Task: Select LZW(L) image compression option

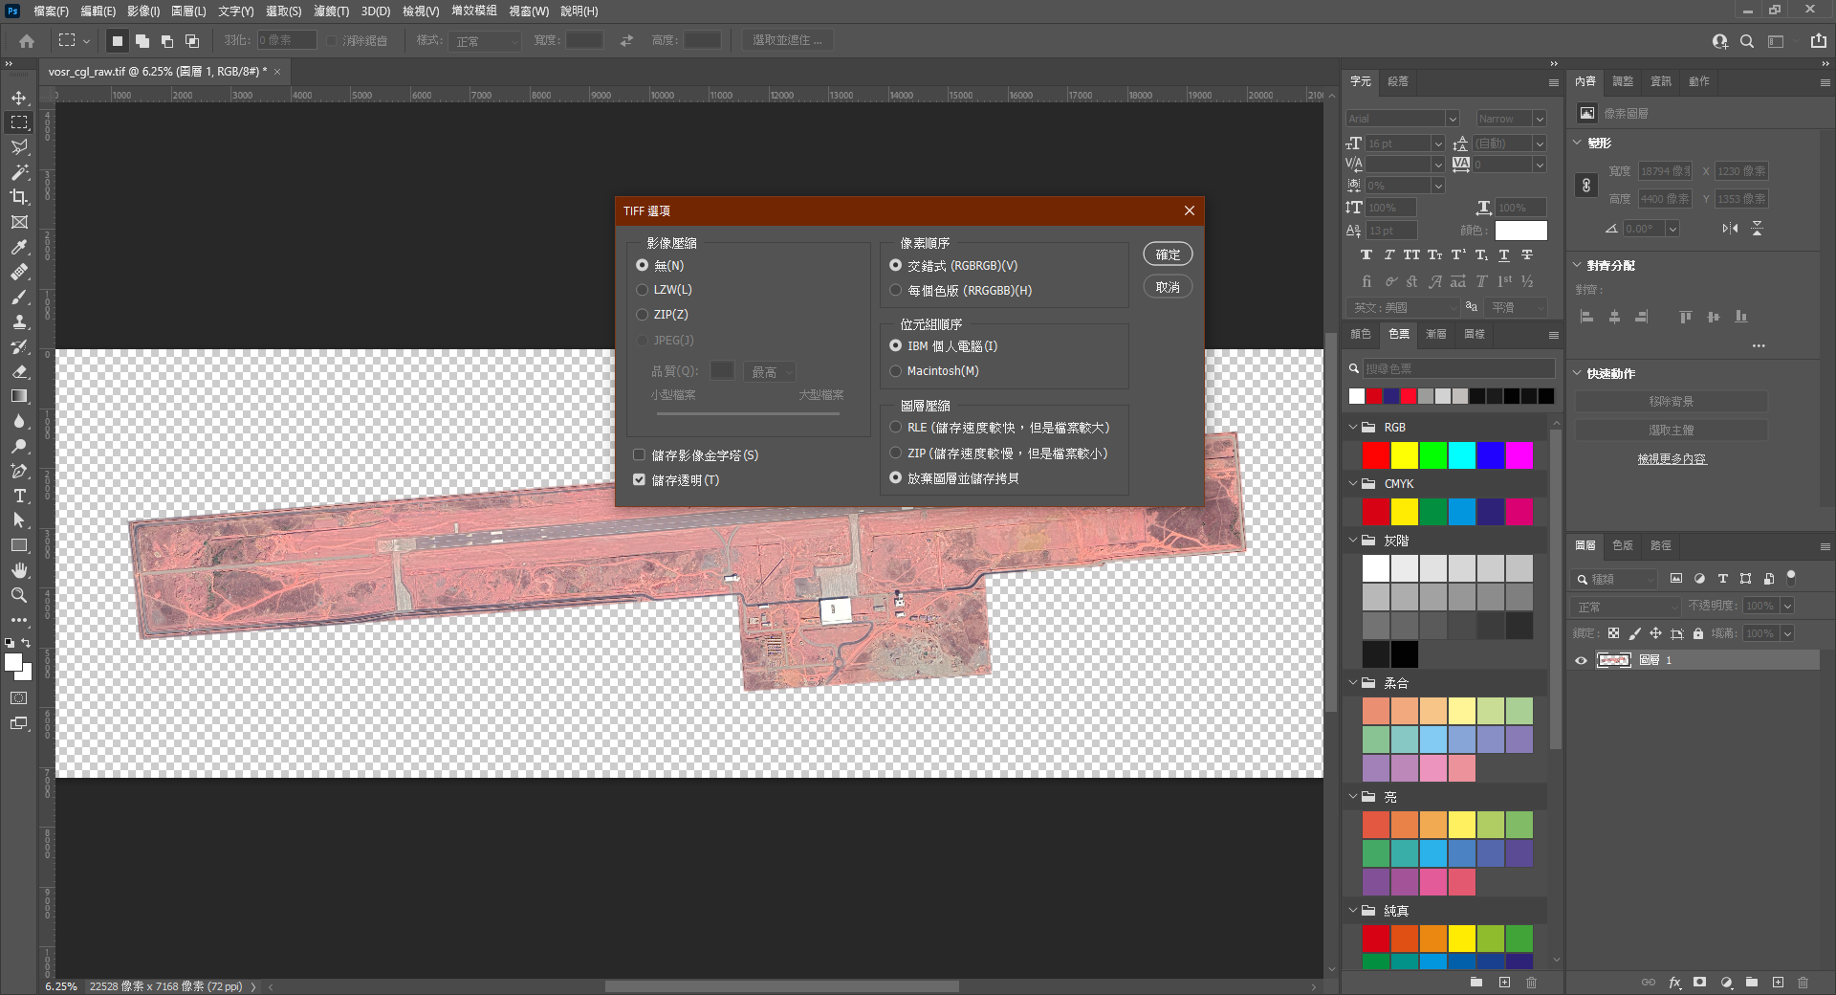Action: tap(643, 290)
